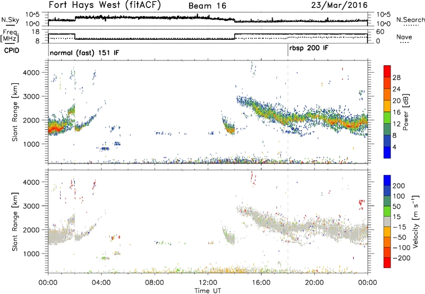Click the 'Fort Hays West (fitACF)' title

[105, 5]
